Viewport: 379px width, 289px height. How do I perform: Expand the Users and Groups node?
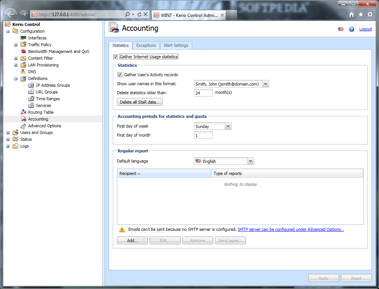pos(8,133)
